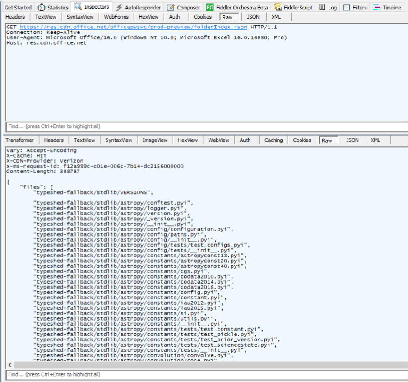Select response TextView inspector tab

(84, 140)
